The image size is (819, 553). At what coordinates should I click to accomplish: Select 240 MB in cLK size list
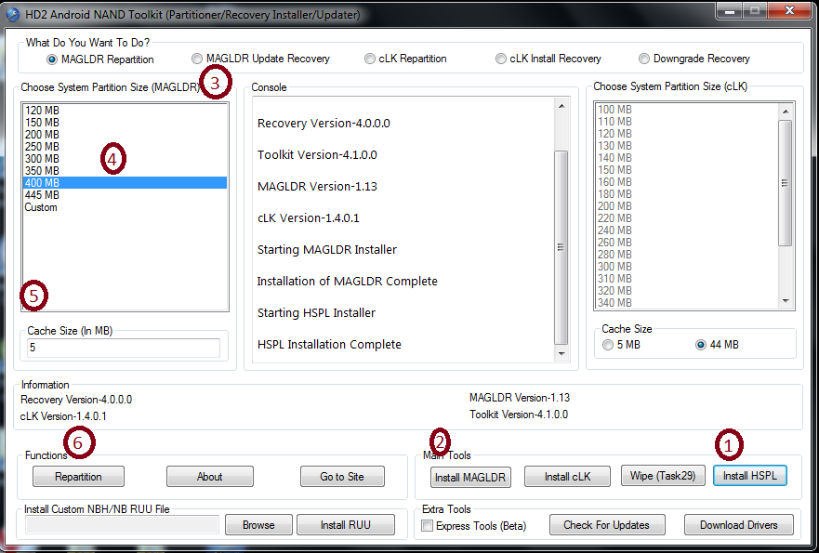pos(687,230)
